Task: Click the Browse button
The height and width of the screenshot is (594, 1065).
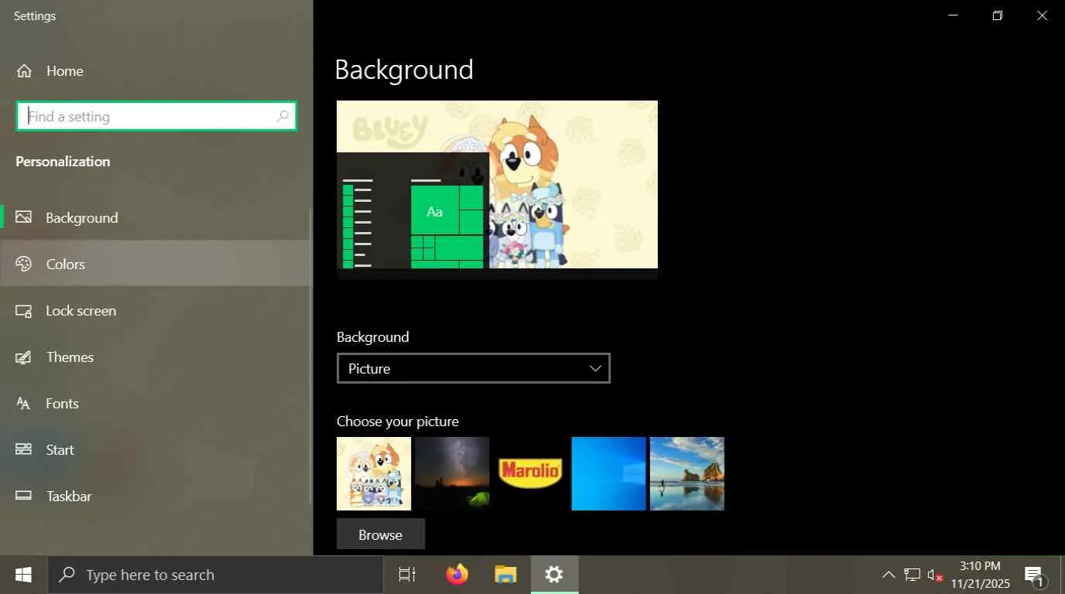Action: point(381,534)
